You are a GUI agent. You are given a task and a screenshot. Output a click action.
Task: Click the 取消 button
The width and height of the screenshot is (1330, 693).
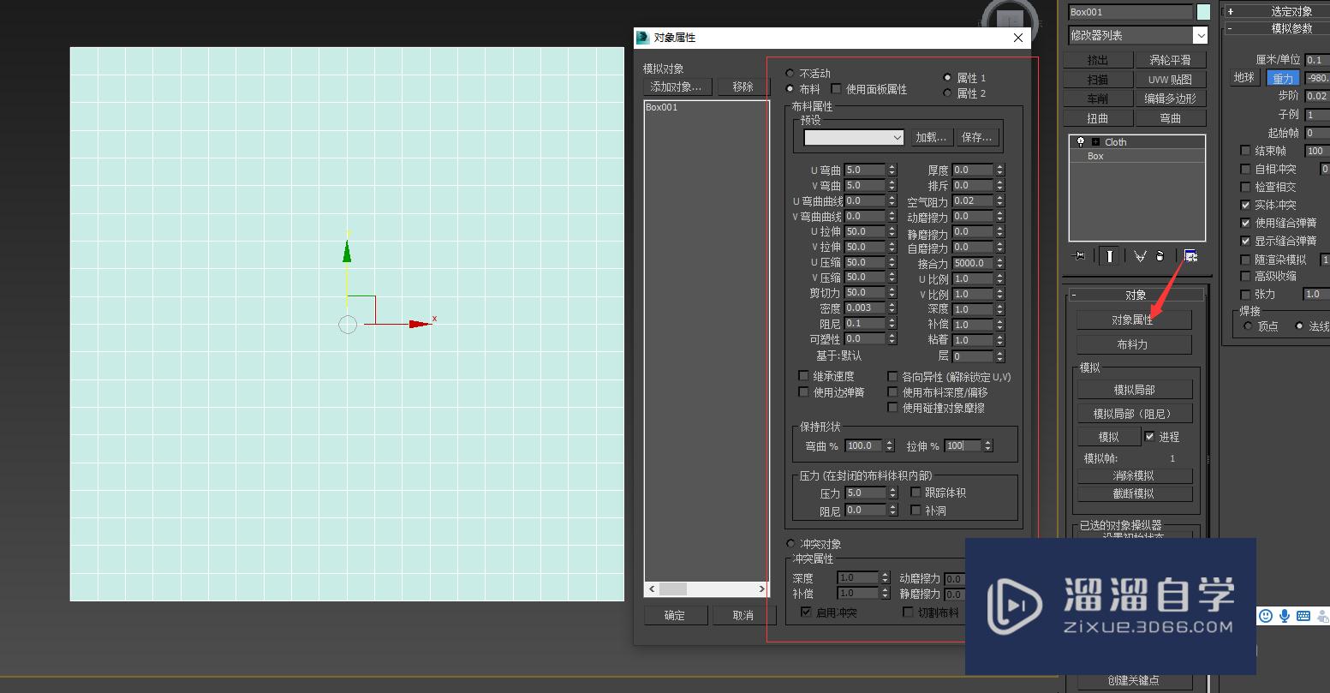(743, 615)
